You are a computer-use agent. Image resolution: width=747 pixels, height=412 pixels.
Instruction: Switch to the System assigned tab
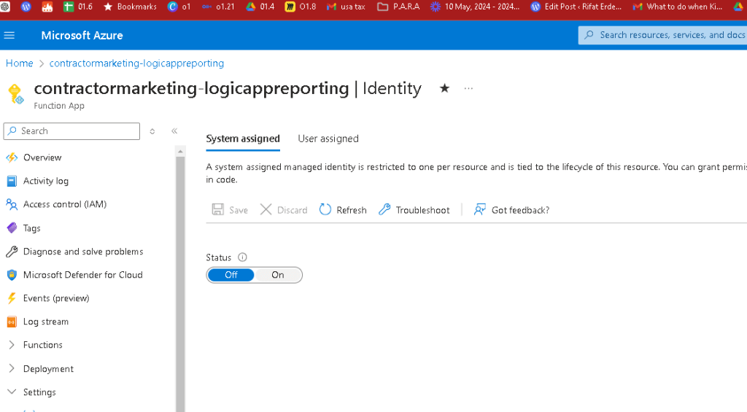[x=242, y=139]
